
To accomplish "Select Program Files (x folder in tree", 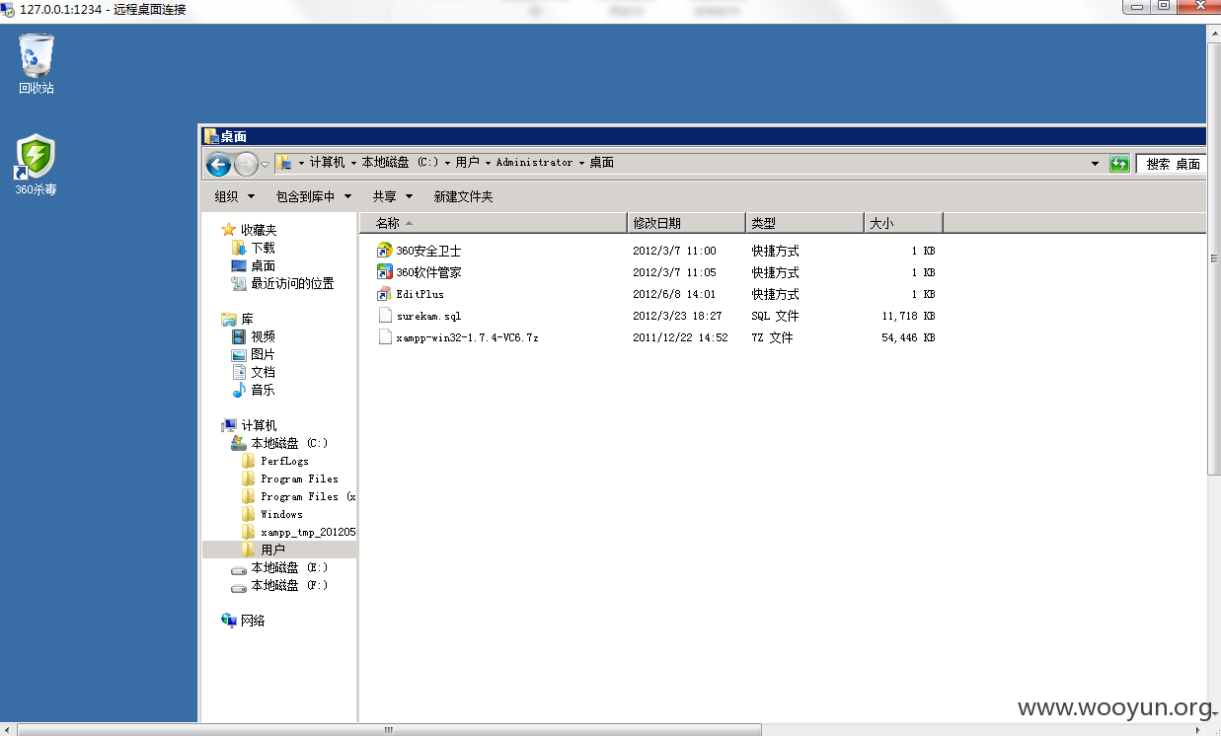I will [x=298, y=496].
